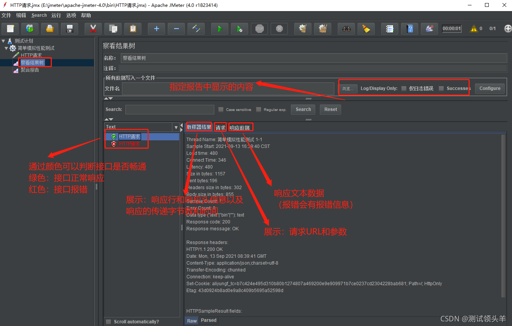Screen dimensions: 512x326
Task: Click the Search text input field
Action: click(x=170, y=109)
